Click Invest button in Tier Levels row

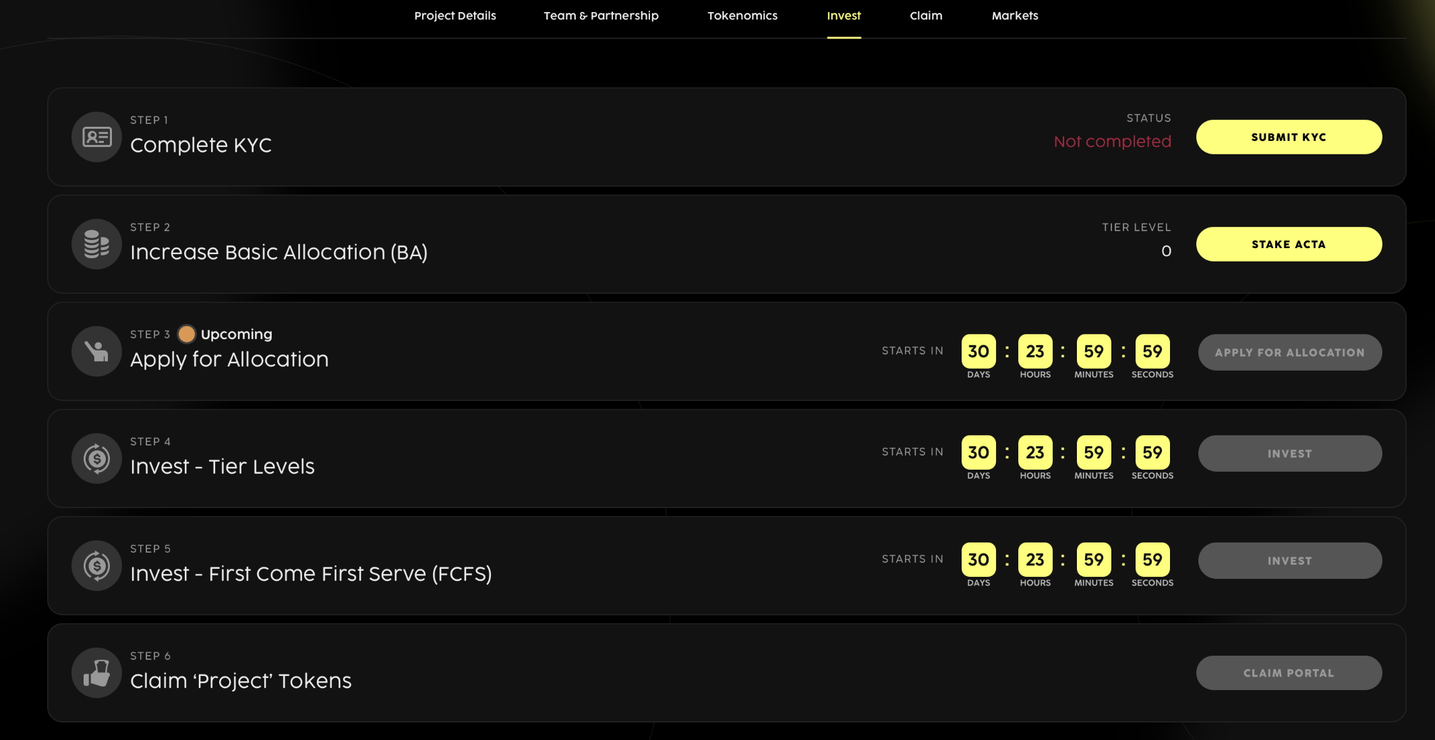pyautogui.click(x=1289, y=454)
